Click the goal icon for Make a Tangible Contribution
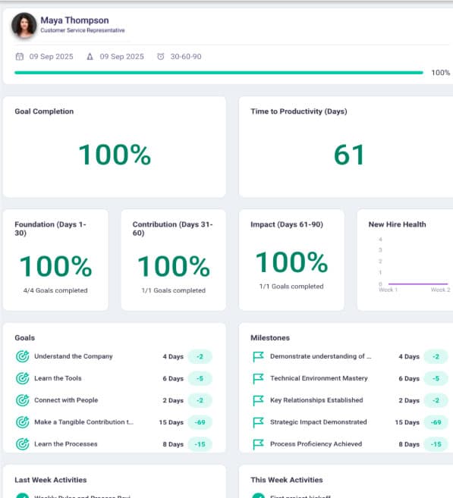This screenshot has height=498, width=453. click(x=22, y=422)
